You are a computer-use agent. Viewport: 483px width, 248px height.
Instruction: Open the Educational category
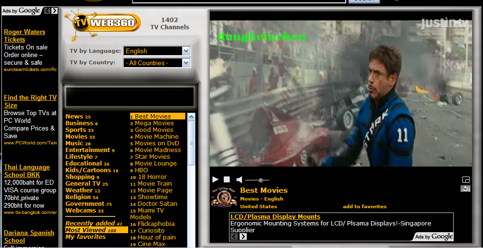tap(87, 164)
